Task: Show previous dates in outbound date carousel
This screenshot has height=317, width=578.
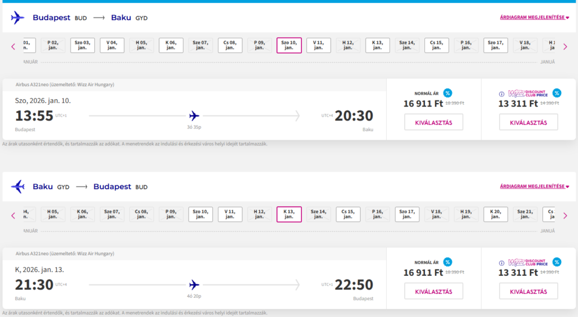Action: pyautogui.click(x=14, y=46)
